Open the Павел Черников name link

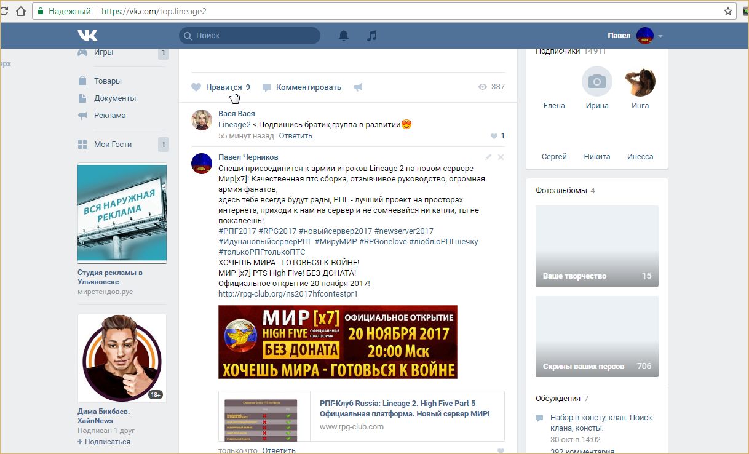pos(248,157)
